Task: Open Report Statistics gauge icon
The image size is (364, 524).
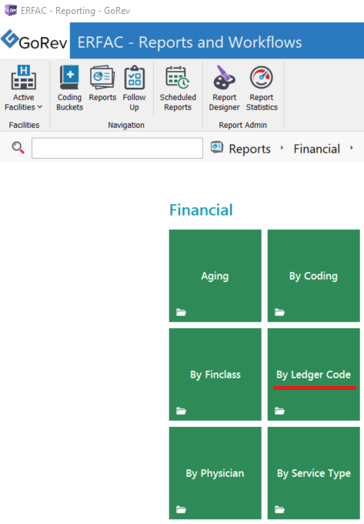Action: (x=262, y=77)
